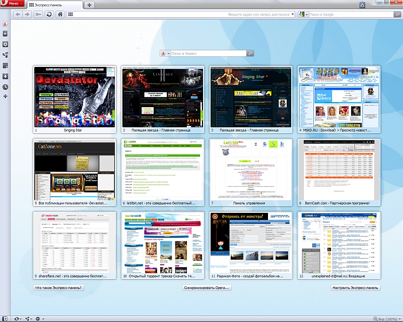Open Speed Dial 12 mail.ru Входящие
Image resolution: width=403 pixels, height=322 pixels.
[339, 245]
